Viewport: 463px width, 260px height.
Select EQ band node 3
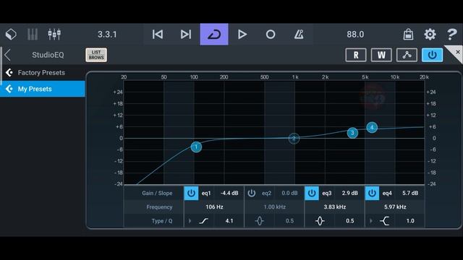[352, 133]
